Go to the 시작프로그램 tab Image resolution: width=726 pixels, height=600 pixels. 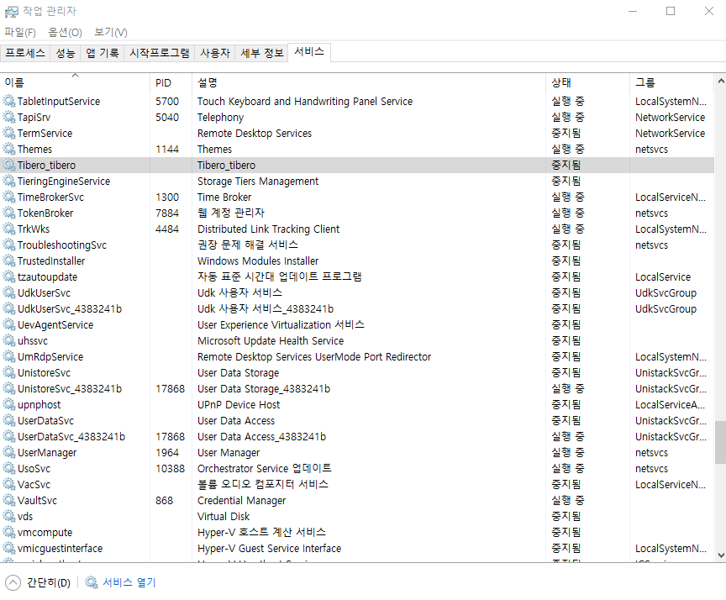[160, 53]
